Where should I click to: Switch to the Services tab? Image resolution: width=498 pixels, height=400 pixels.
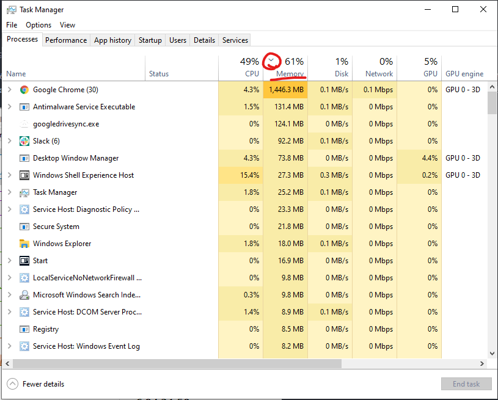pos(235,40)
